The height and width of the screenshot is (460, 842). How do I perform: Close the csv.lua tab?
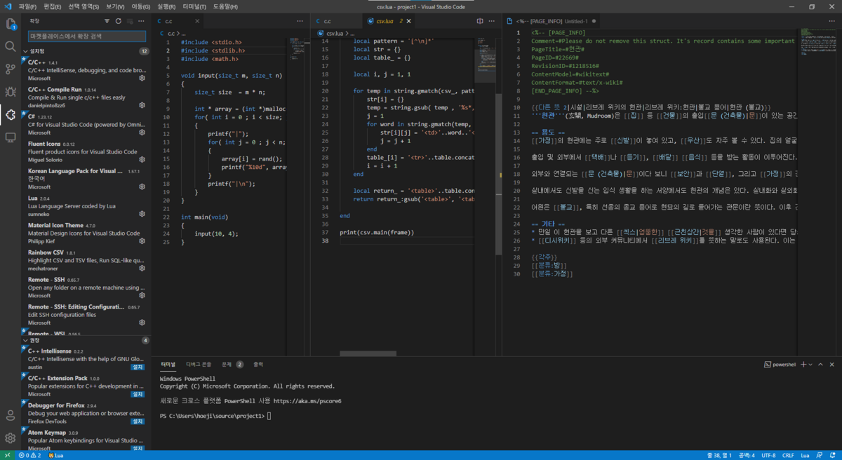click(409, 21)
